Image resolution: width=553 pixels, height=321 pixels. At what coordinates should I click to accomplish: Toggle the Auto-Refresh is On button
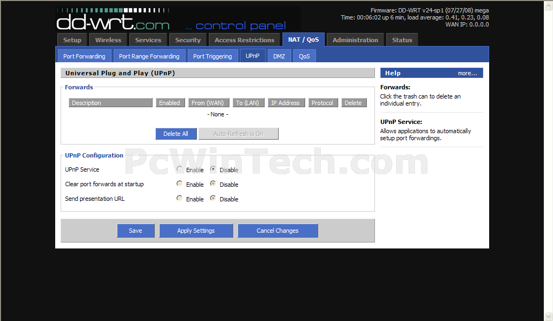(239, 134)
